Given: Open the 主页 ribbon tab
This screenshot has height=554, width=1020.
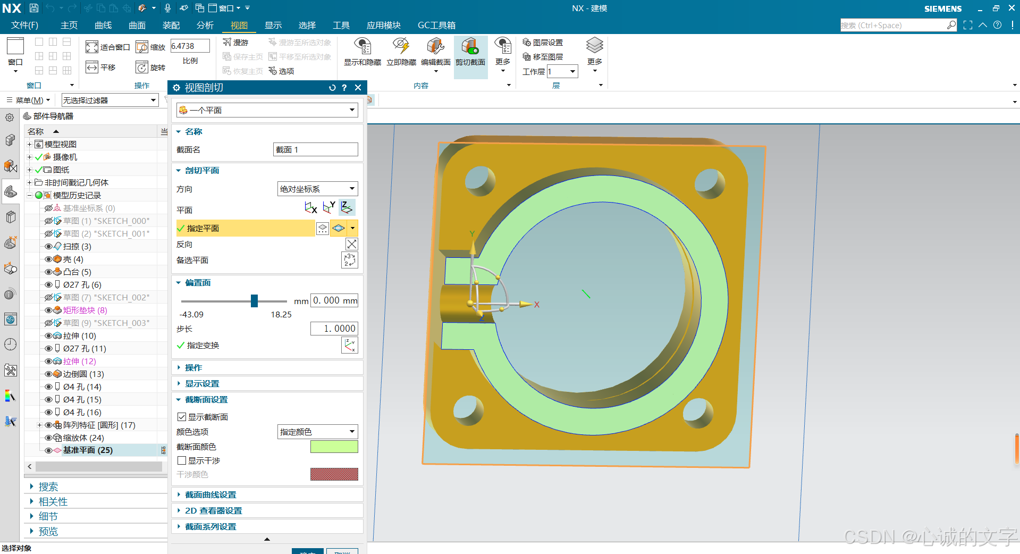Looking at the screenshot, I should pyautogui.click(x=69, y=25).
